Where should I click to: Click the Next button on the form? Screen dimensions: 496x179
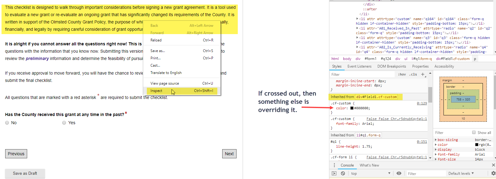tap(229, 154)
